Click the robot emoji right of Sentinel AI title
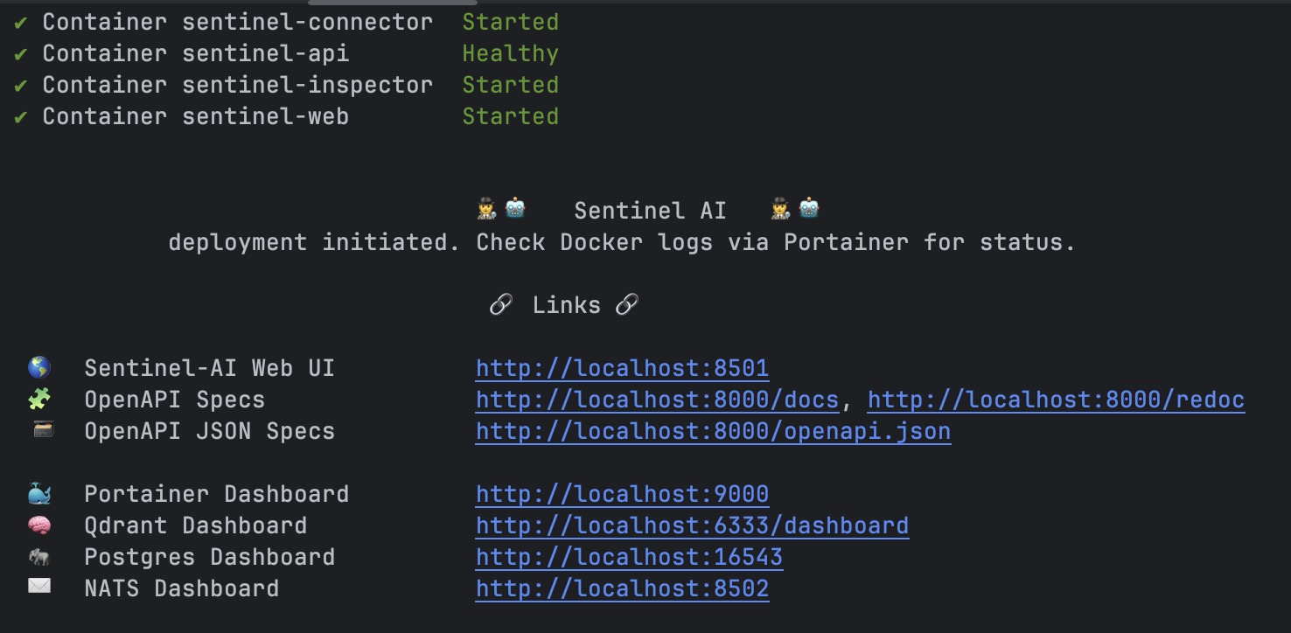Screen dimensions: 1291x633 (x=809, y=208)
